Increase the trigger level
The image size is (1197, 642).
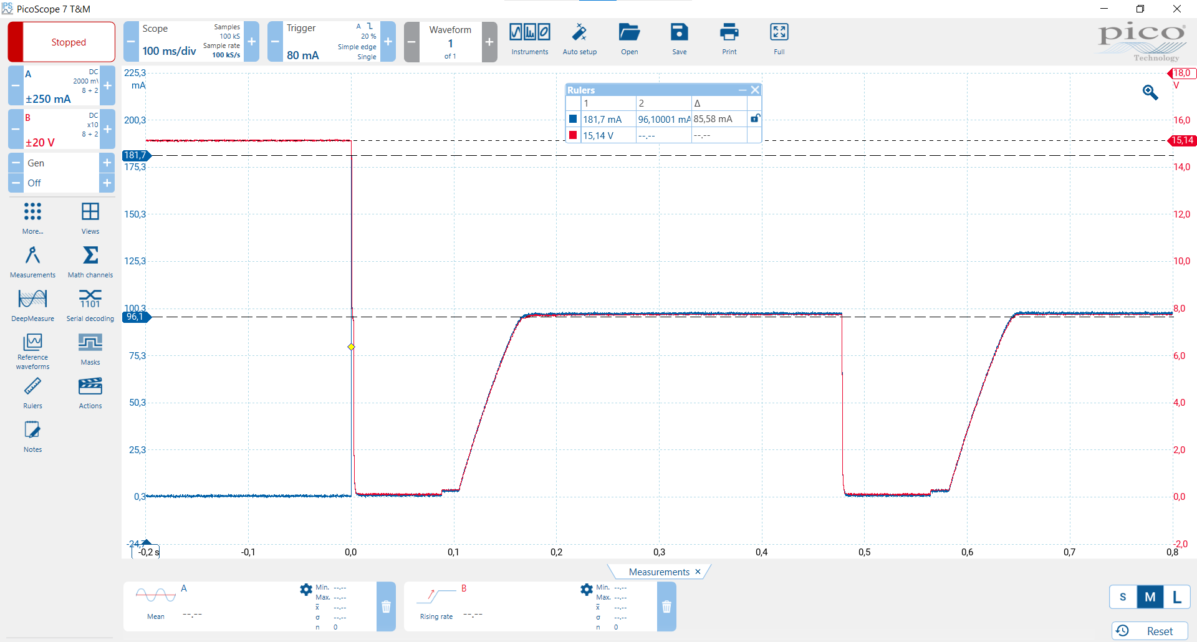(388, 42)
